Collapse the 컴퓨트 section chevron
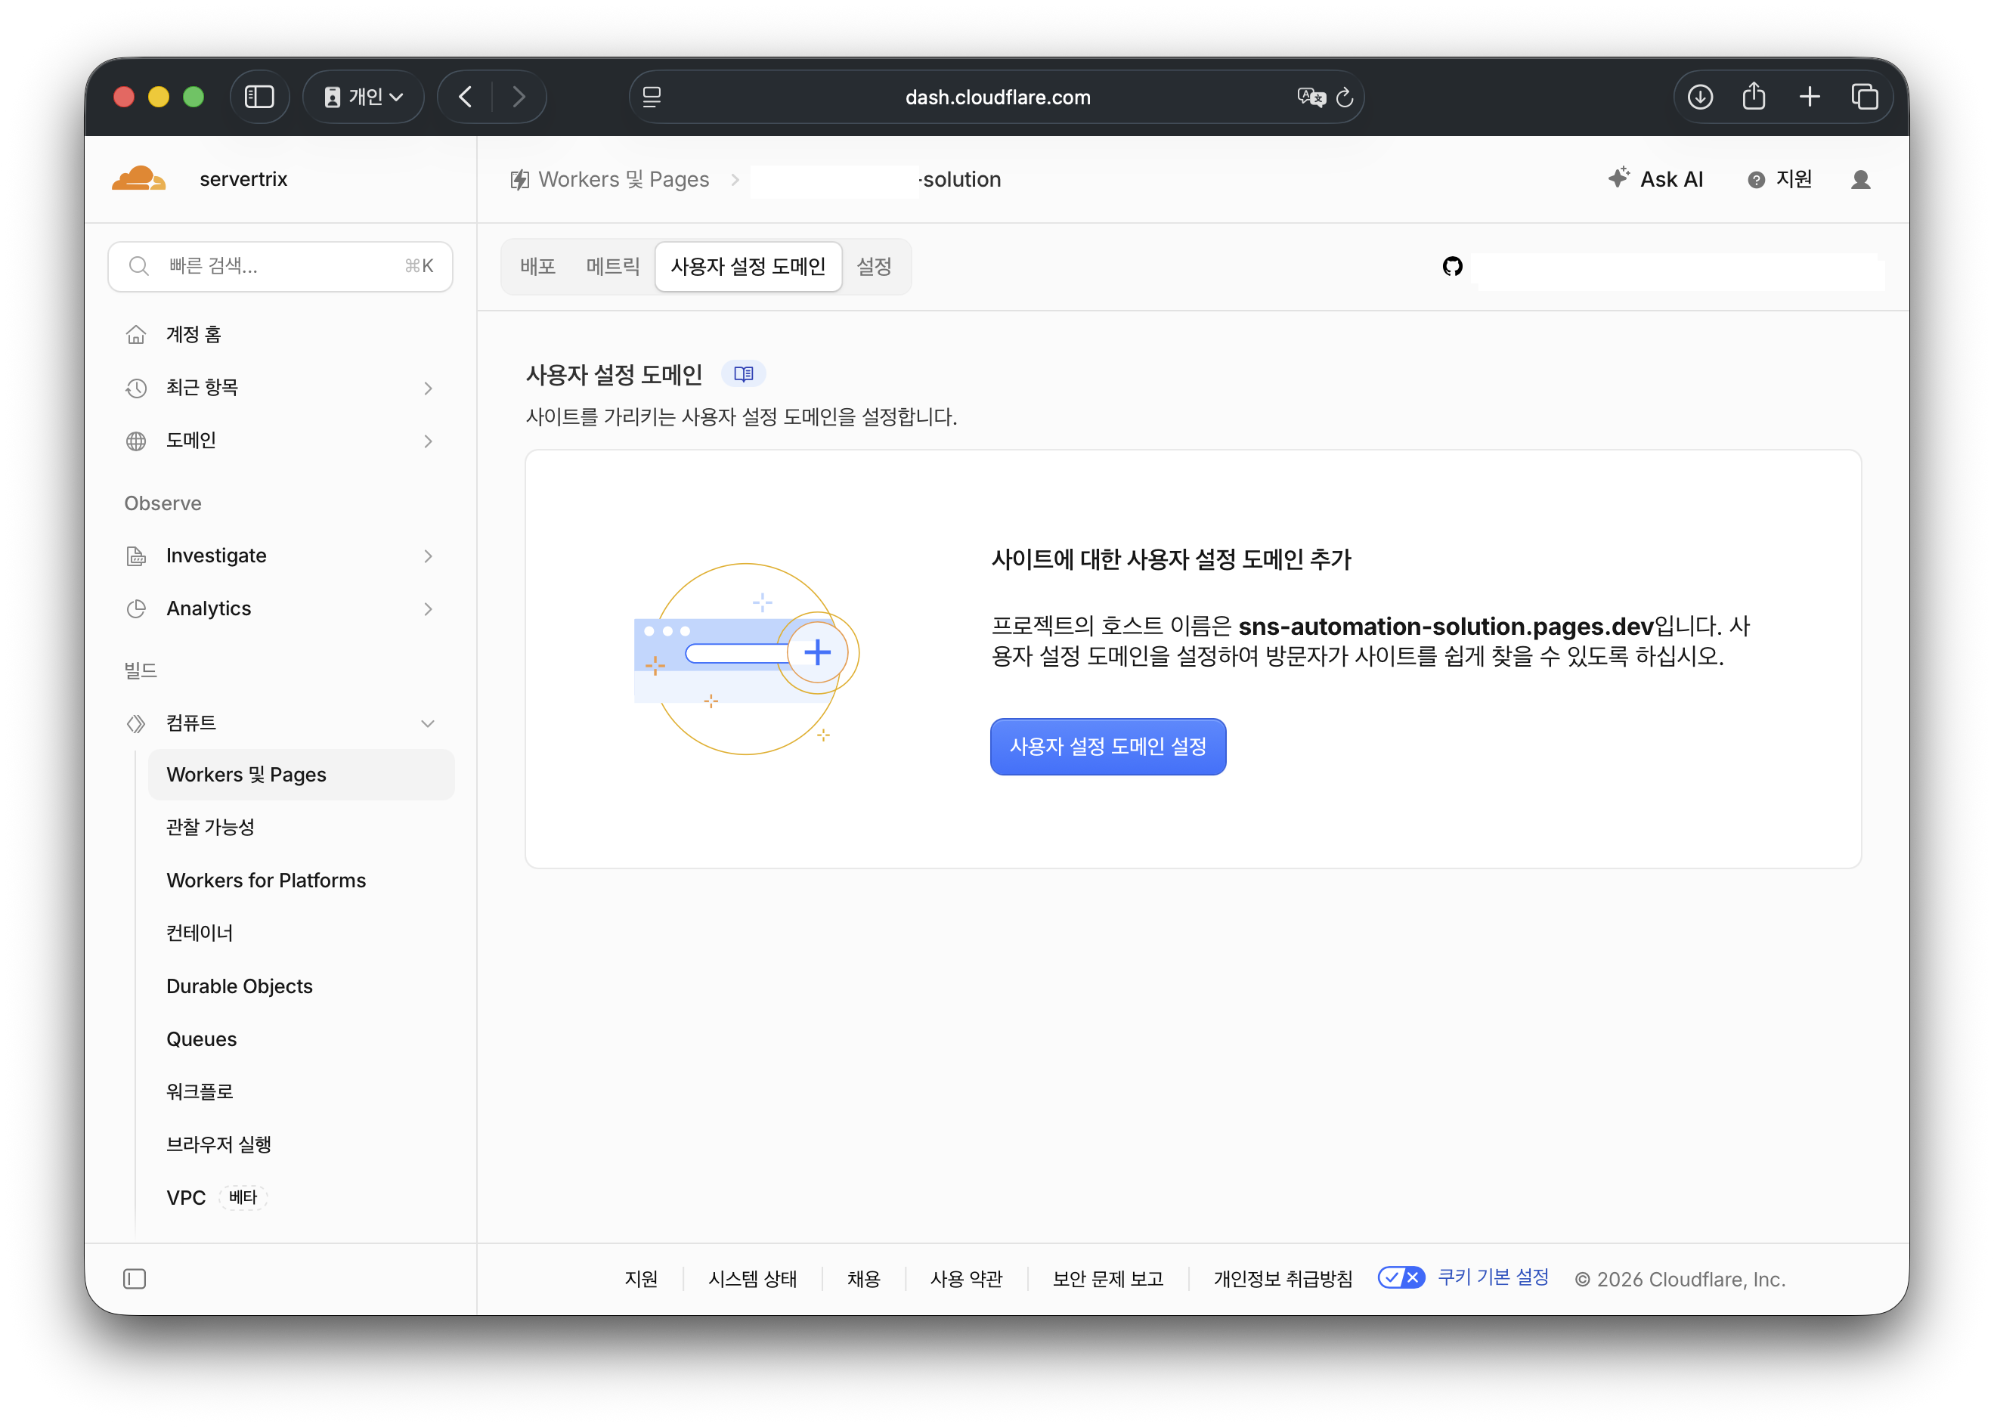 [x=428, y=723]
